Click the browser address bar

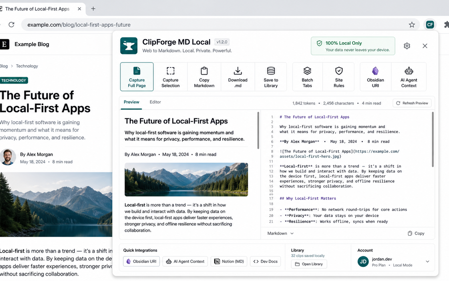pyautogui.click(x=220, y=25)
